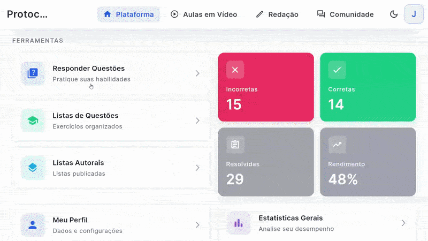428x241 pixels.
Task: Go to the Redação tab
Action: (x=277, y=14)
